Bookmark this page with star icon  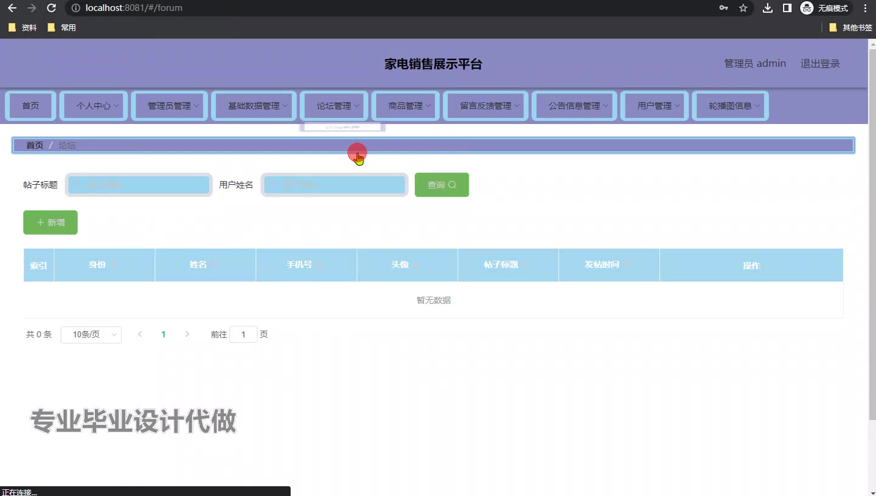pos(743,8)
